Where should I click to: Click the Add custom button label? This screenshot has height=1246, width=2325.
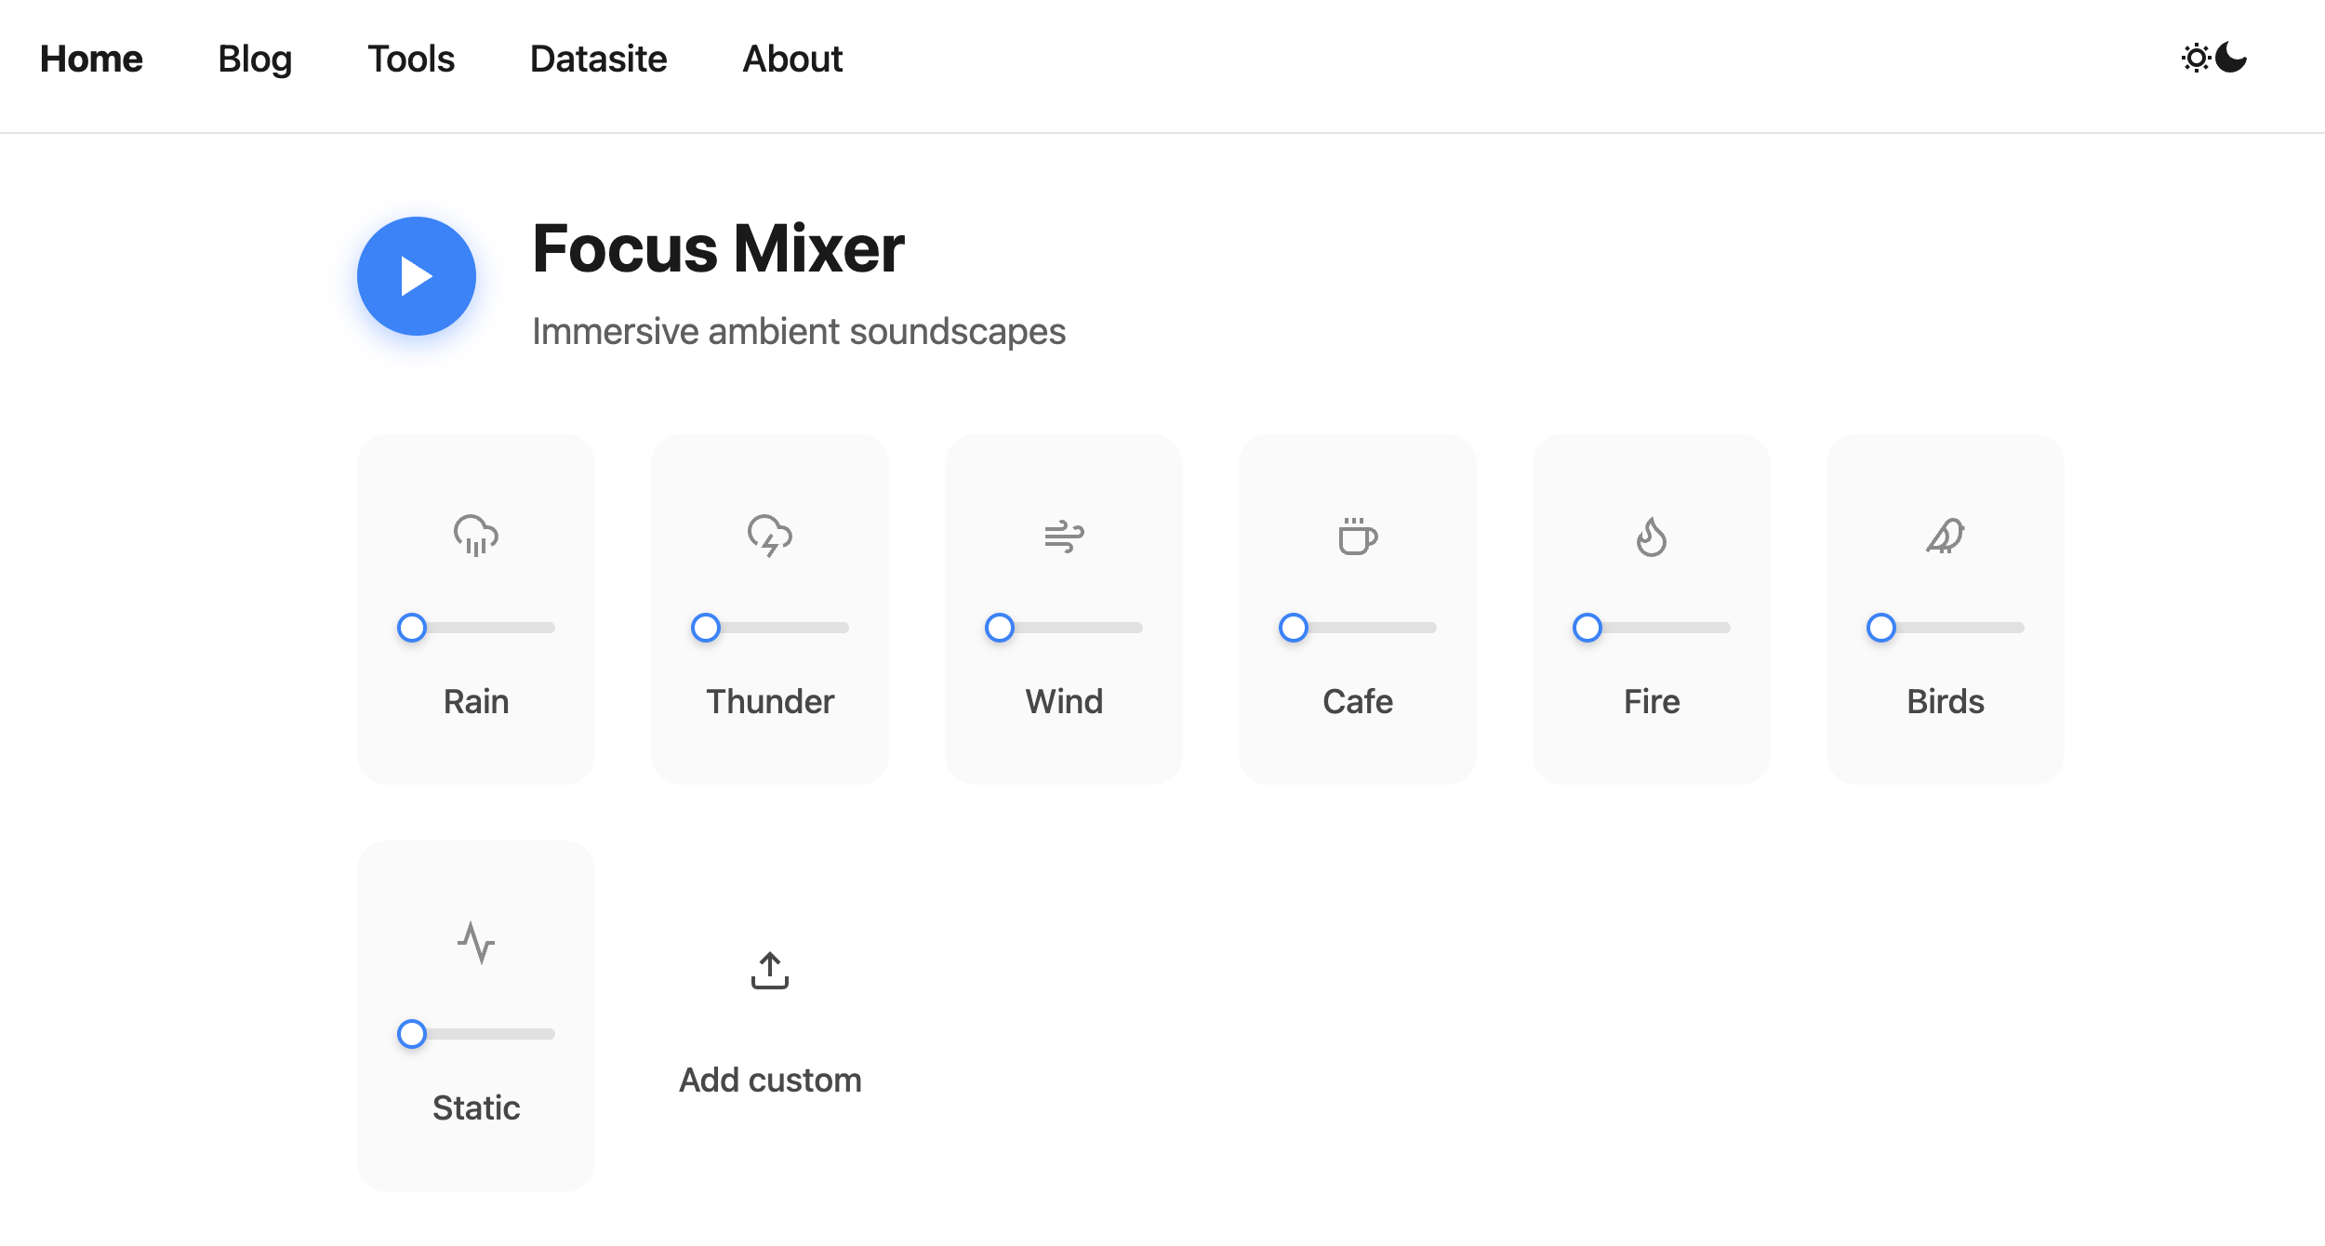769,1080
